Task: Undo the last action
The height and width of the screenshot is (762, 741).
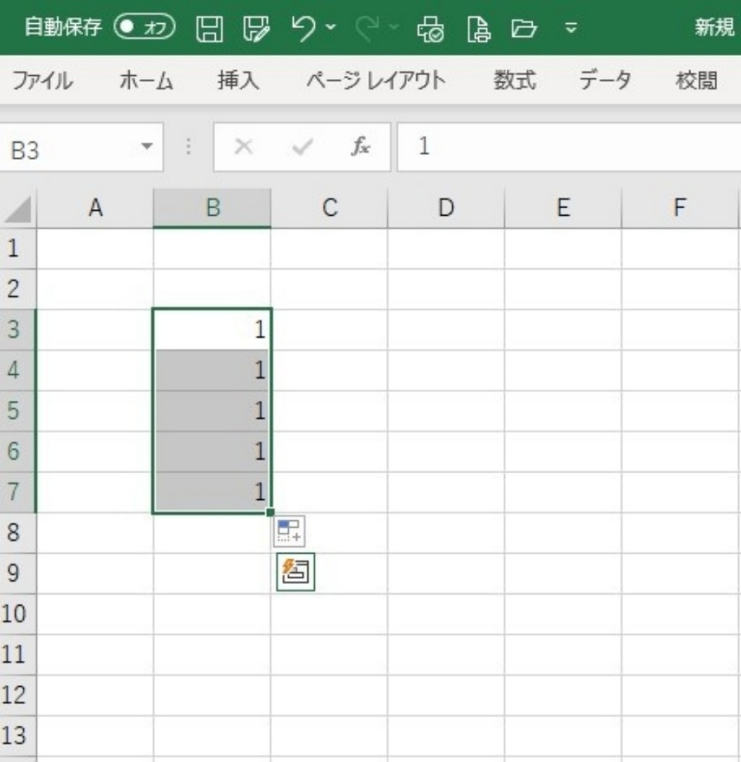Action: click(304, 28)
